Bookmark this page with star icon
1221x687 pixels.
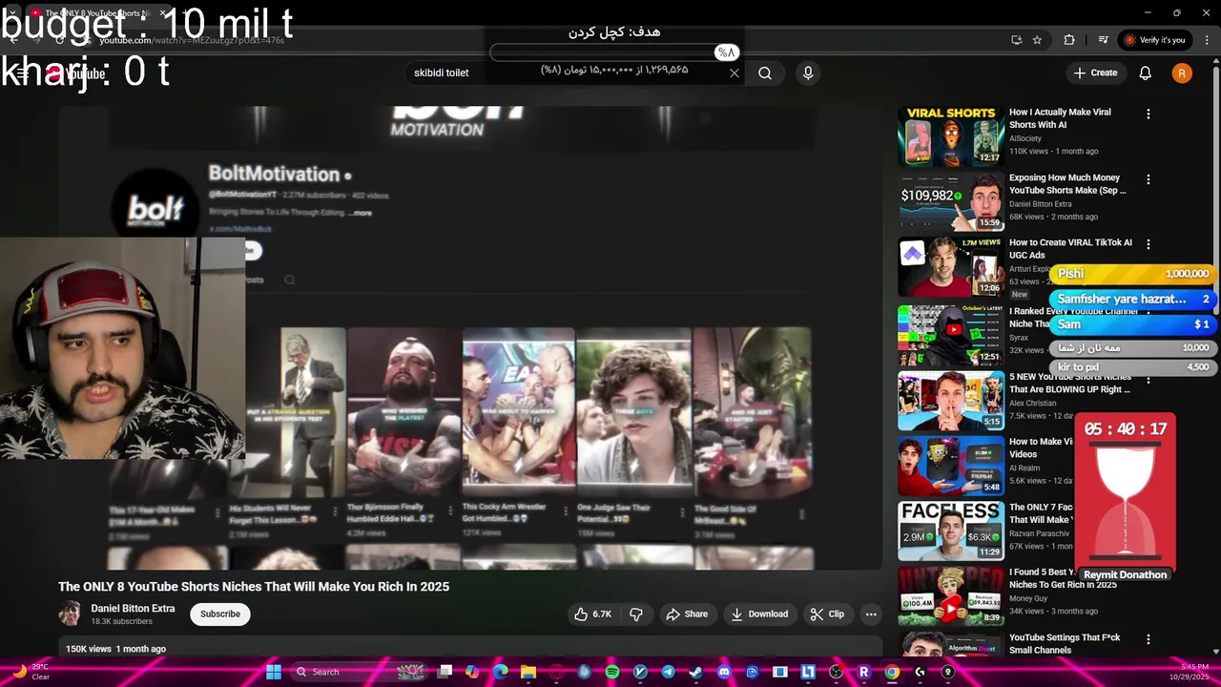(x=1037, y=40)
